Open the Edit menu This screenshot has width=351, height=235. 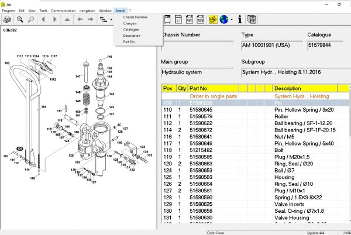coord(22,11)
